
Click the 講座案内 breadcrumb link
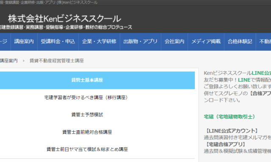pos(8,61)
